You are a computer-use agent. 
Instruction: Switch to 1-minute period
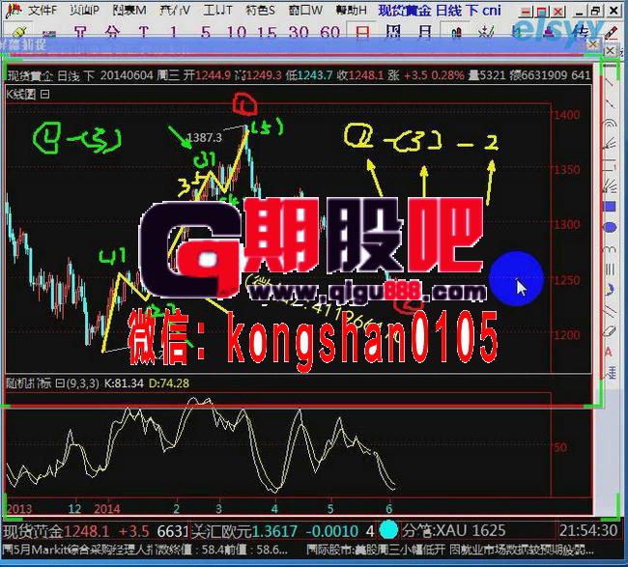pyautogui.click(x=173, y=32)
